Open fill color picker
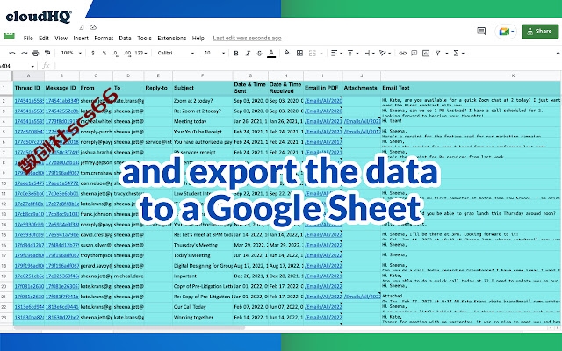562x351 pixels. pos(287,53)
